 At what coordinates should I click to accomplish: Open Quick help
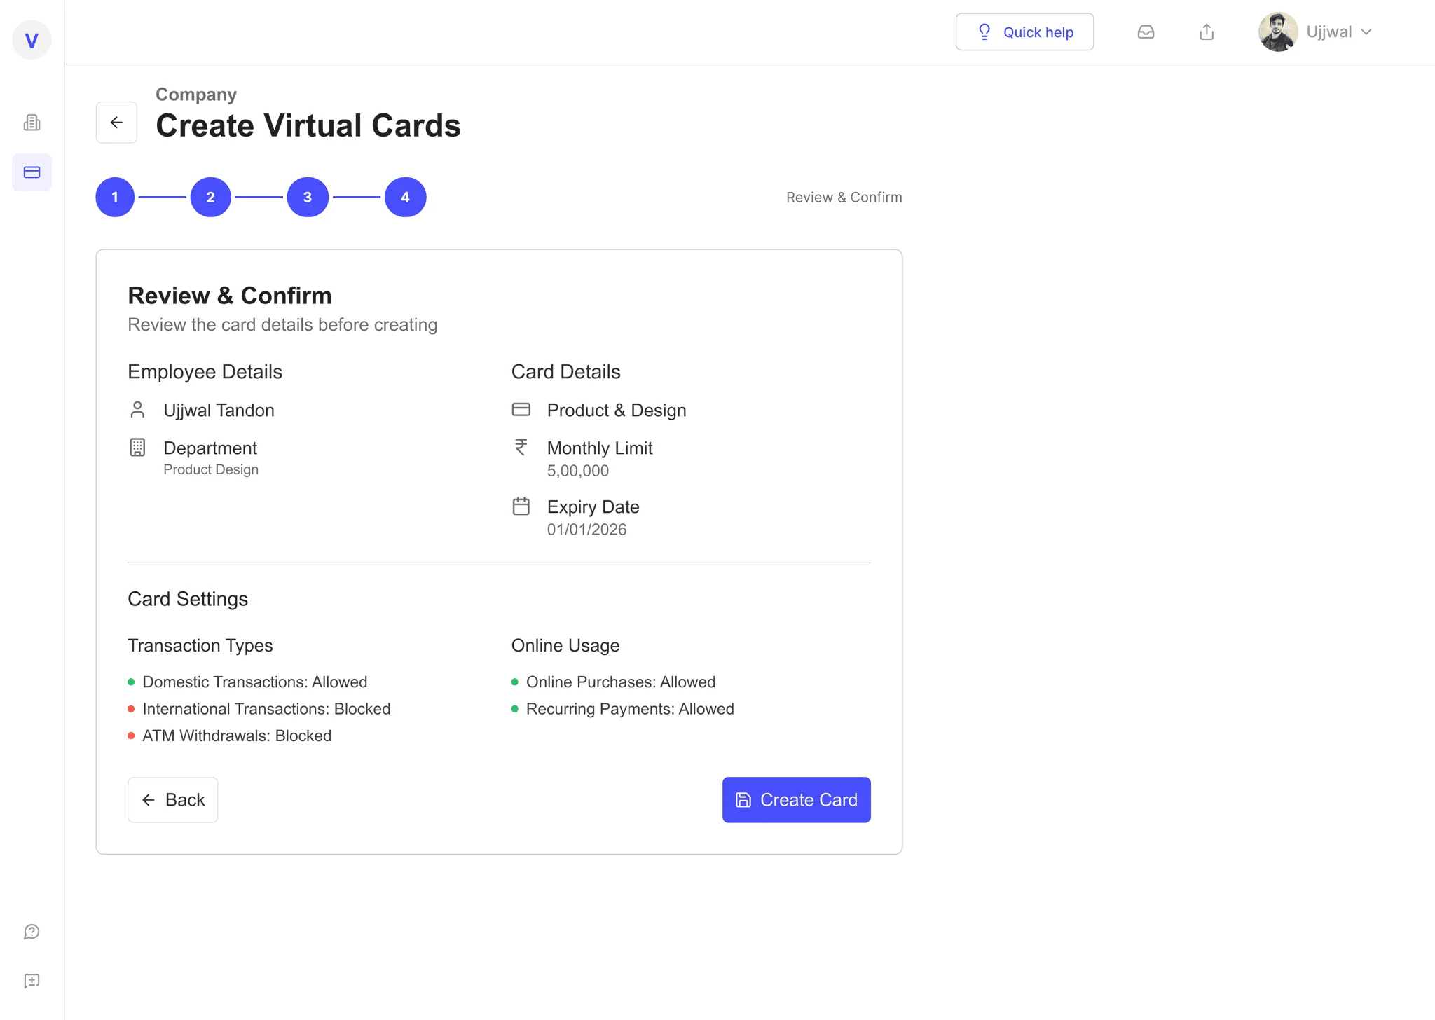pos(1024,32)
